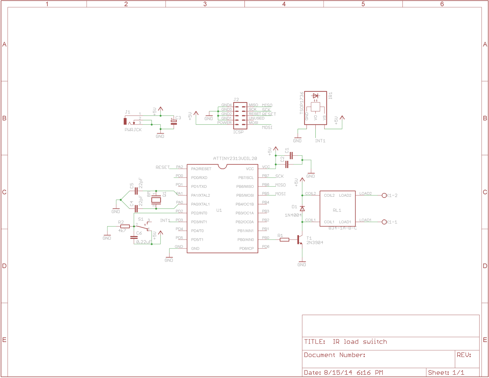Click the Document Number field
The height and width of the screenshot is (378, 489).
tap(379, 359)
